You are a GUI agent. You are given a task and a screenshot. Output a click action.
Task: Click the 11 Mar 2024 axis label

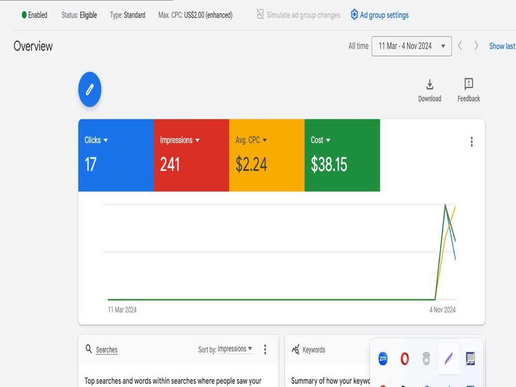[x=122, y=310]
